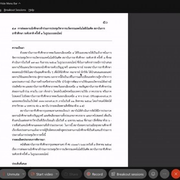
Task: Collapse with Hide Menu Bar chevron
Action: pyautogui.click(x=19, y=3)
